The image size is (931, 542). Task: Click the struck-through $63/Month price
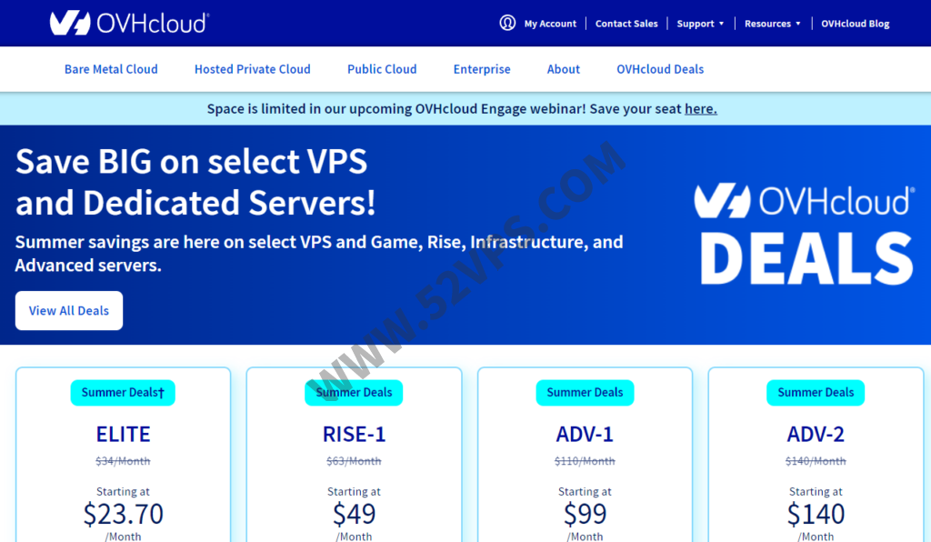pos(354,461)
